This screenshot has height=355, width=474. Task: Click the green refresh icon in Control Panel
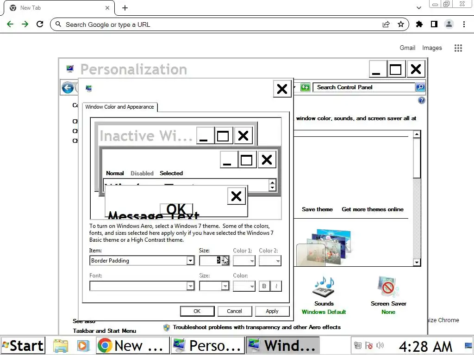click(x=305, y=87)
